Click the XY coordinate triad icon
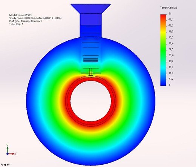The width and height of the screenshot is (196, 167). click(x=11, y=150)
